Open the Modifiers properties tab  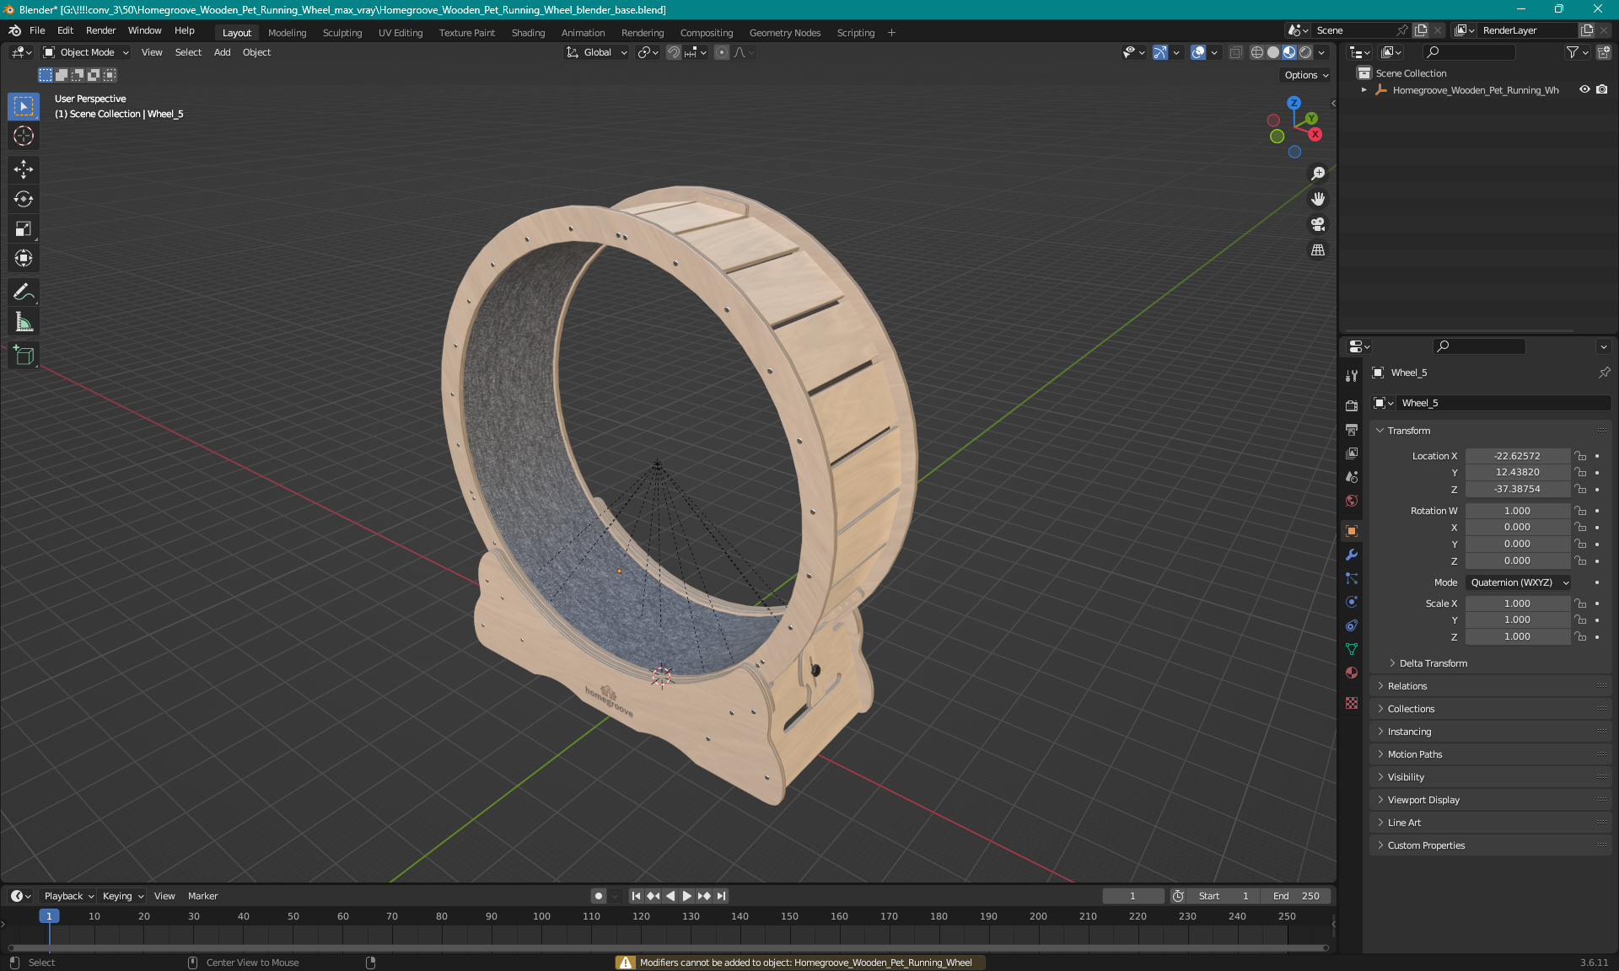pyautogui.click(x=1352, y=555)
